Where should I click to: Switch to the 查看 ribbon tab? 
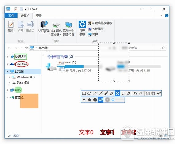tap(39, 16)
